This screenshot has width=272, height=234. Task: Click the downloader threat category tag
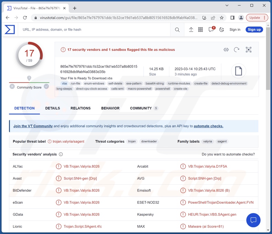[149, 142]
